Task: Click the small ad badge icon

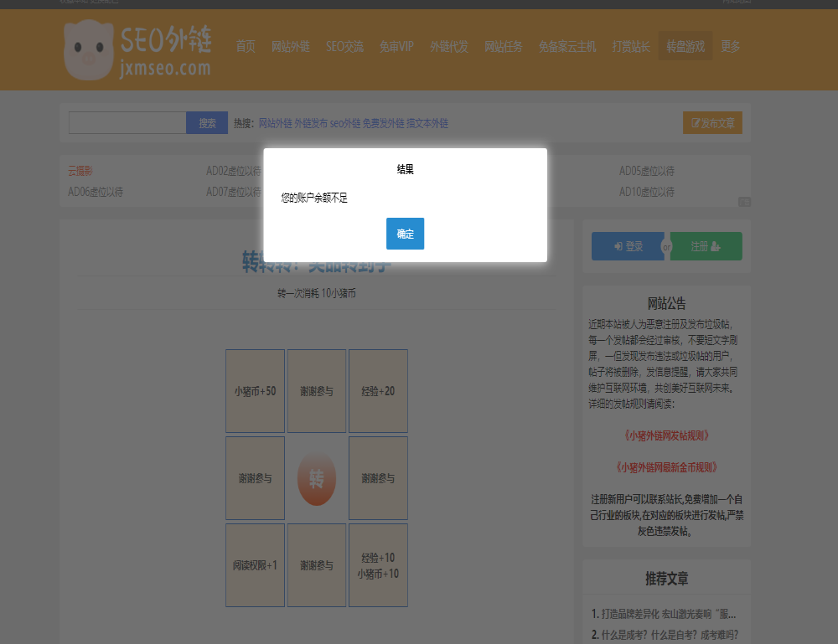Action: [x=744, y=202]
